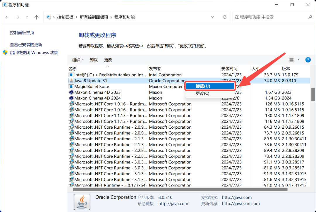Click the 卸载 toolbar button
This screenshot has height=212, width=316.
[94, 60]
